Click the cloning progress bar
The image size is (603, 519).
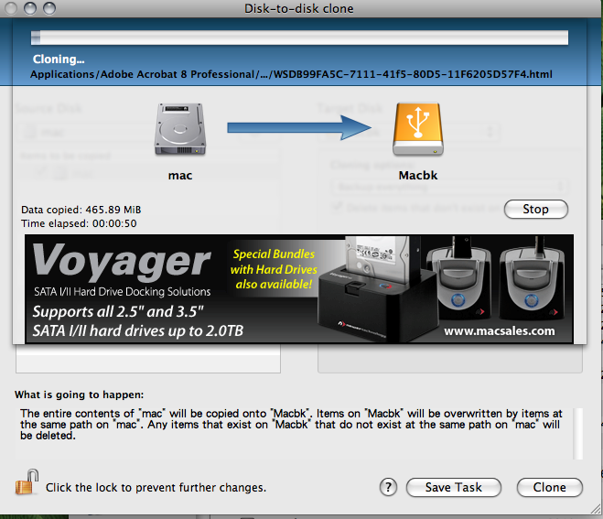tap(299, 38)
